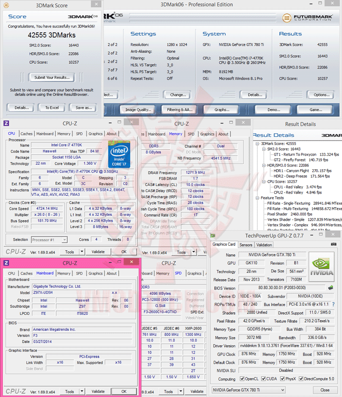Image resolution: width=342 pixels, height=397 pixels.
Task: Open the Processor #1 selection dropdown
Action: [49, 240]
